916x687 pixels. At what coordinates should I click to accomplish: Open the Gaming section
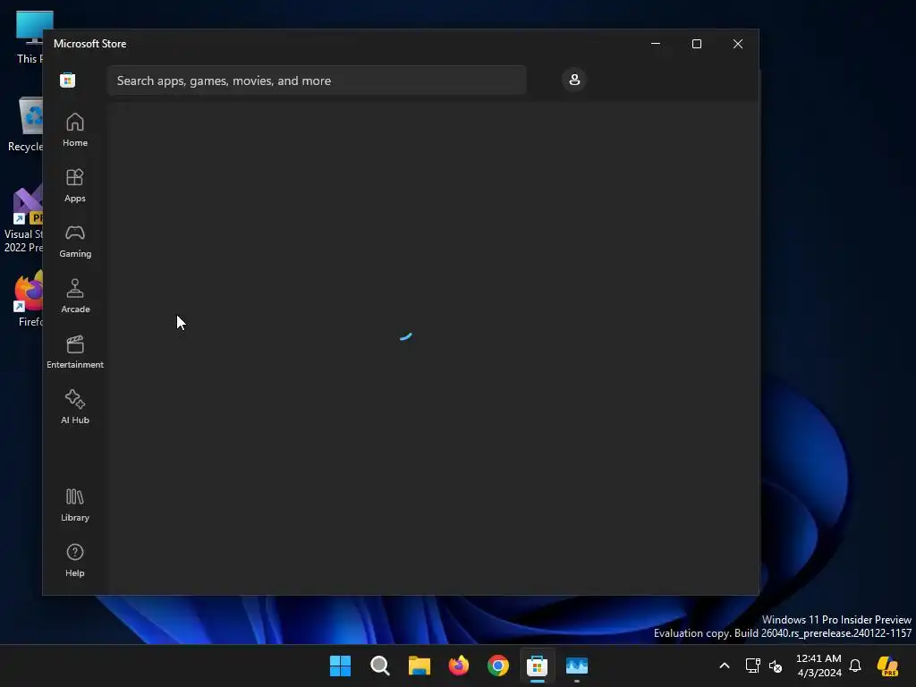tap(75, 241)
